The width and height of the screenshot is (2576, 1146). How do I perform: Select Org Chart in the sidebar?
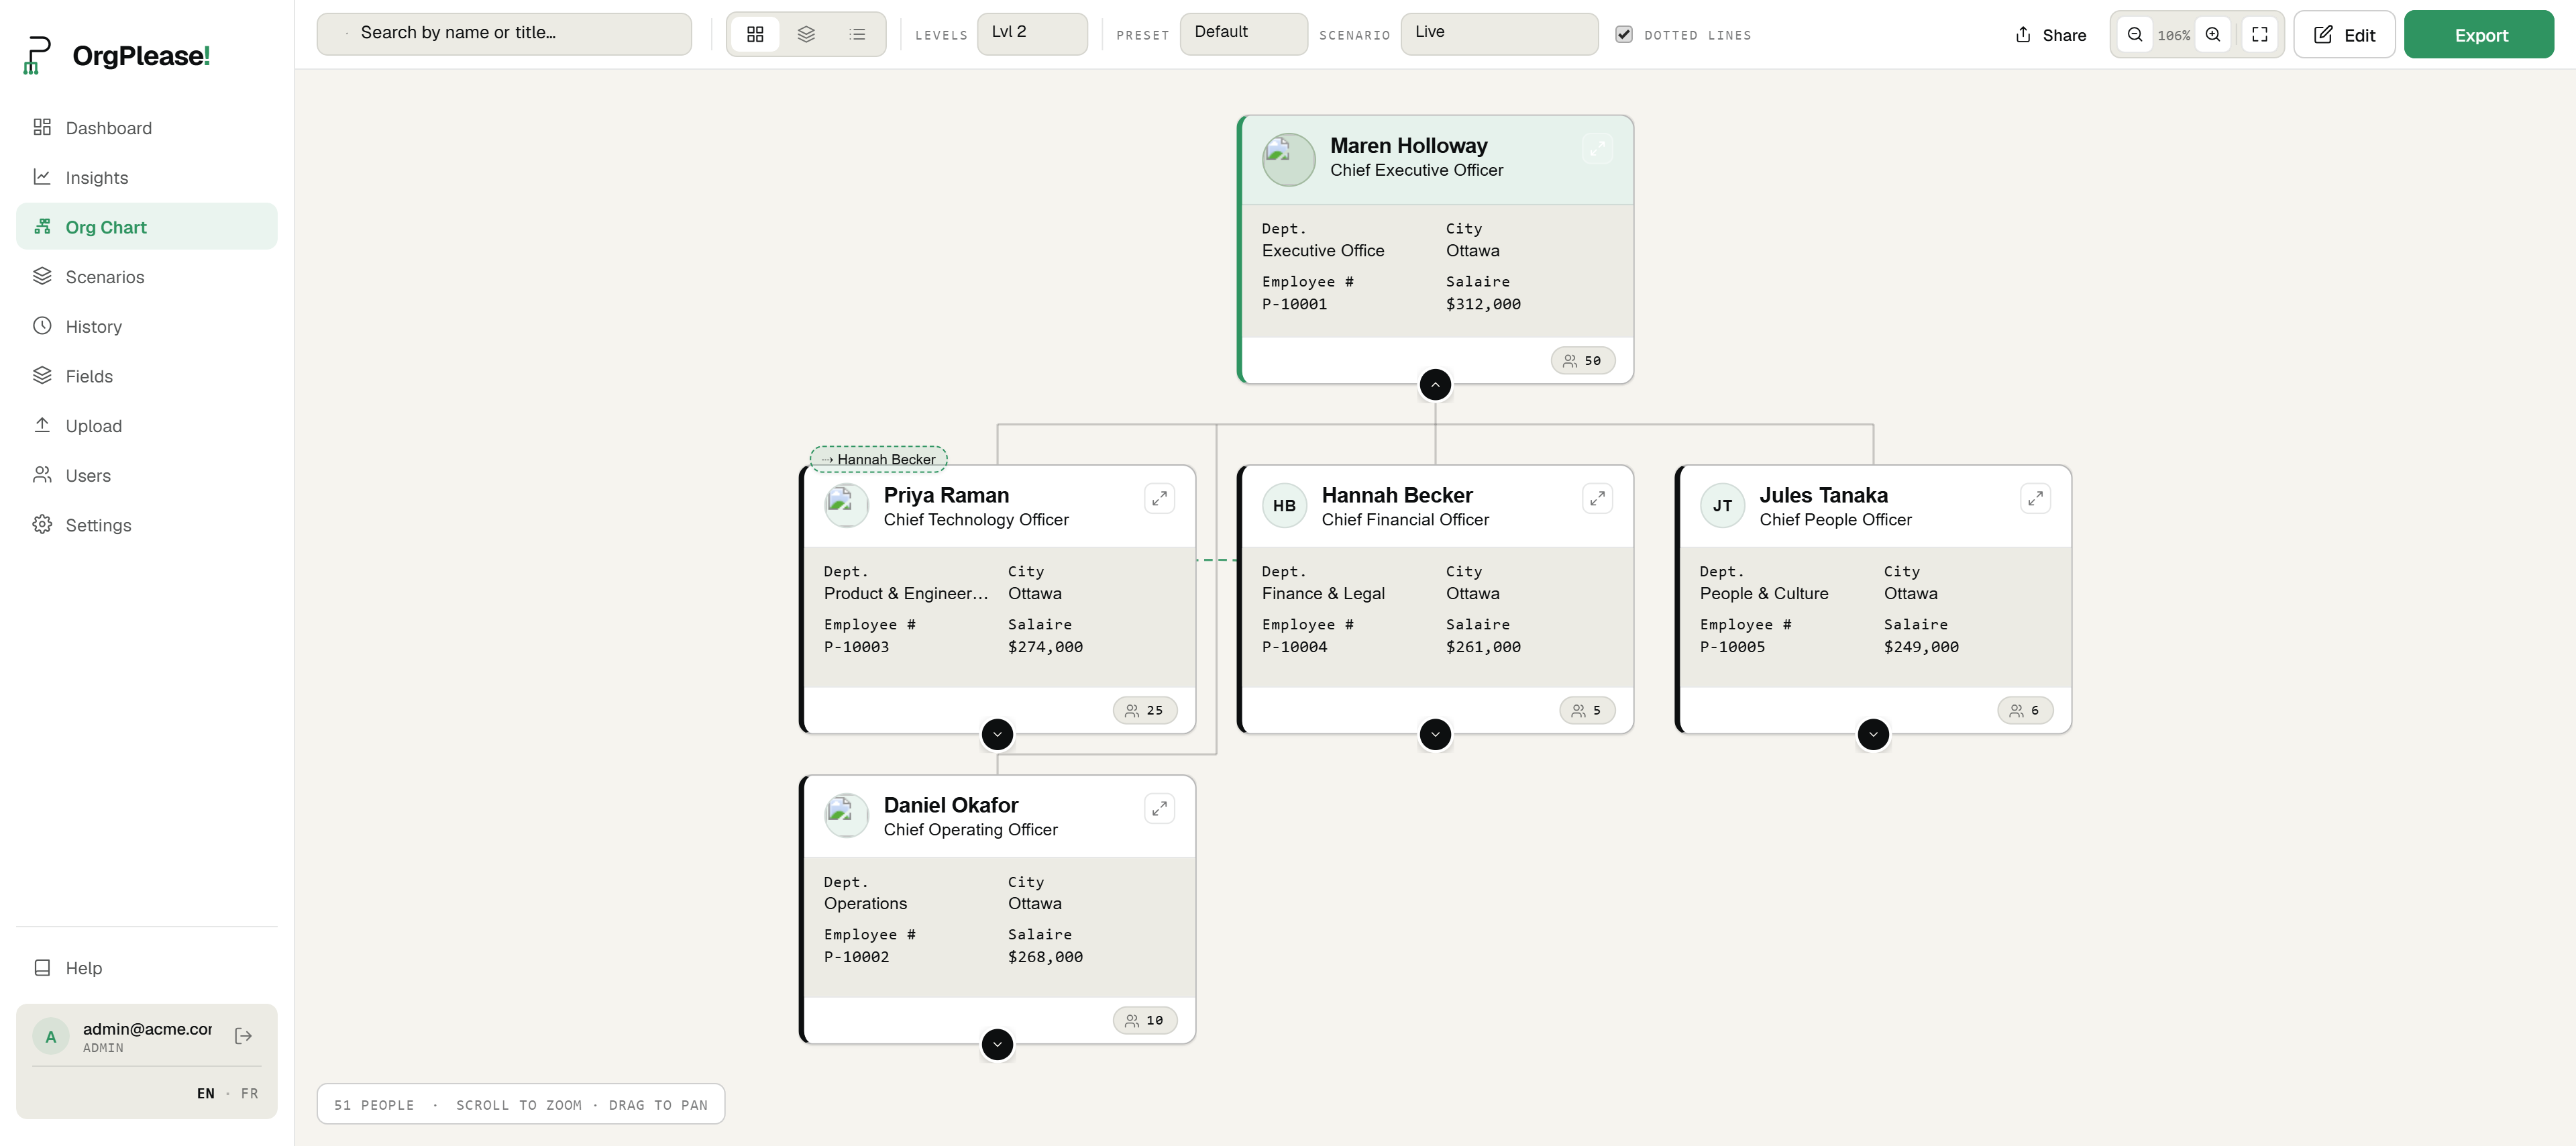point(147,227)
